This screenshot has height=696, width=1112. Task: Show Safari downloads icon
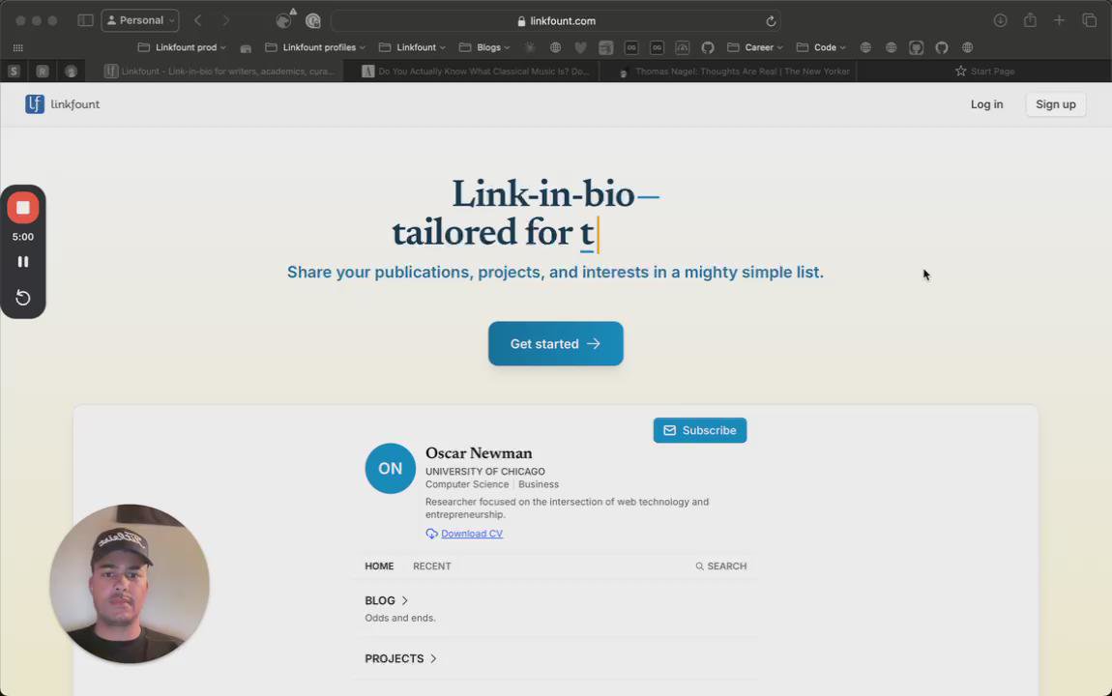(x=1000, y=20)
